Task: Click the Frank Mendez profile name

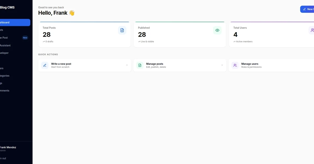Action: 8,147
